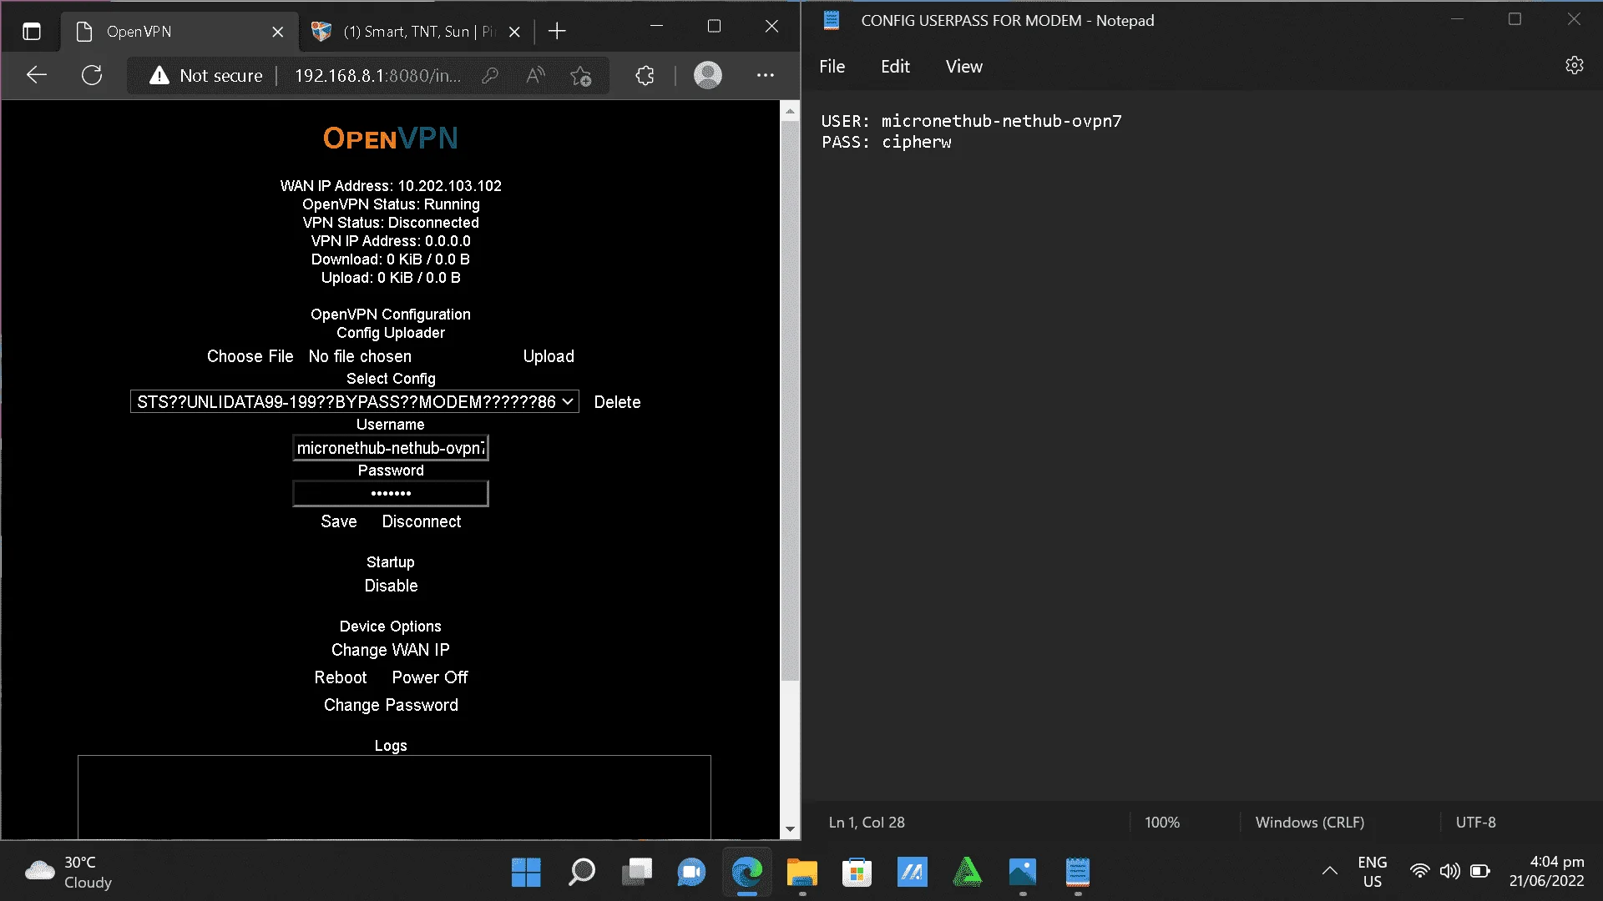Open the Notepad View menu
This screenshot has width=1603, height=901.
pyautogui.click(x=964, y=67)
